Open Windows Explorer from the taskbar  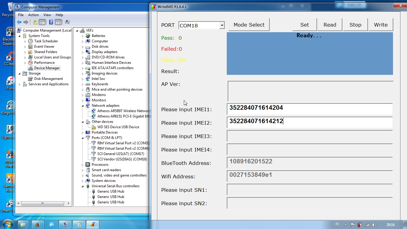(23, 225)
